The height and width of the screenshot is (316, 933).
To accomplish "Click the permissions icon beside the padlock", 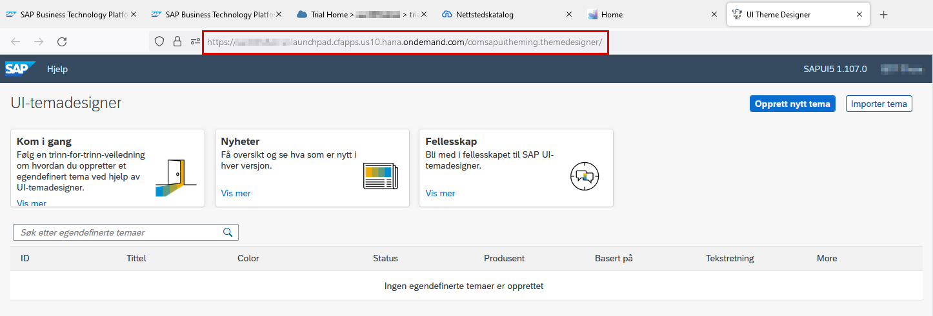I will coord(195,42).
